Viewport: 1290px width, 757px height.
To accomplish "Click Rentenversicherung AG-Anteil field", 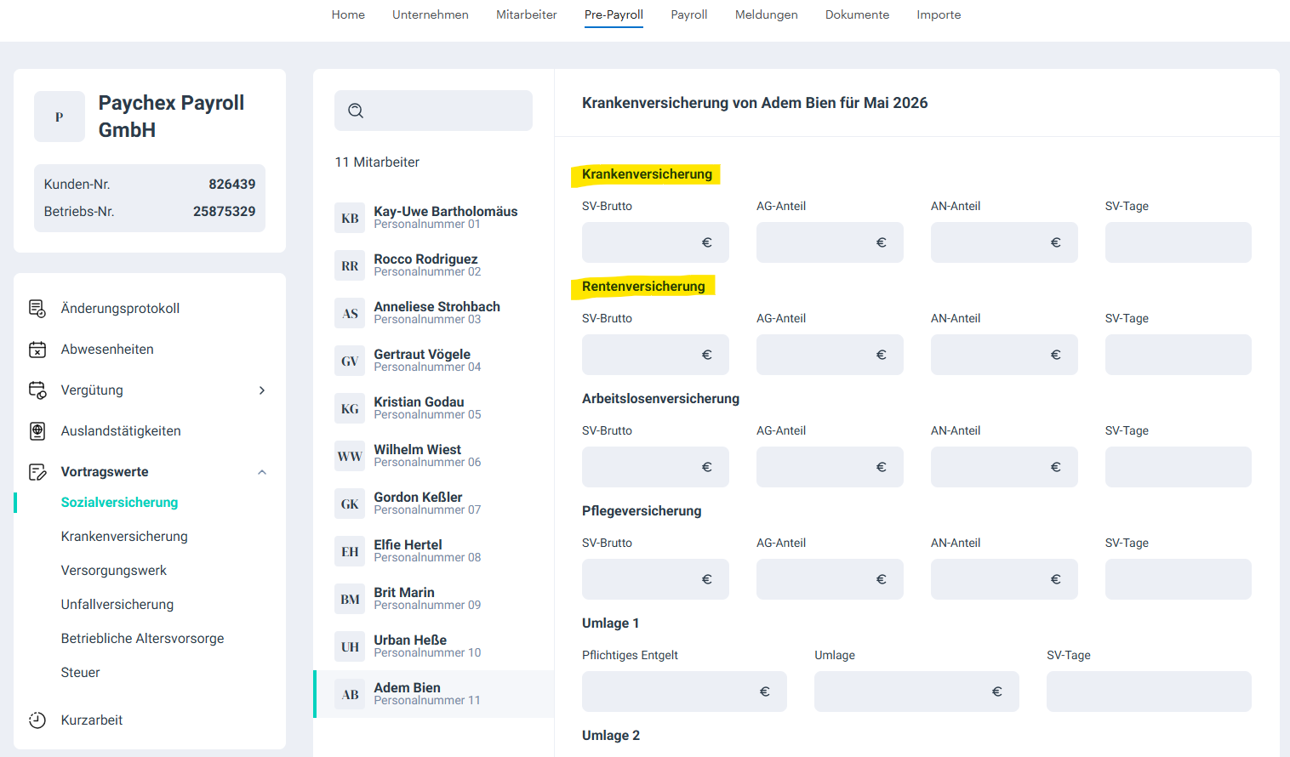I will click(830, 355).
